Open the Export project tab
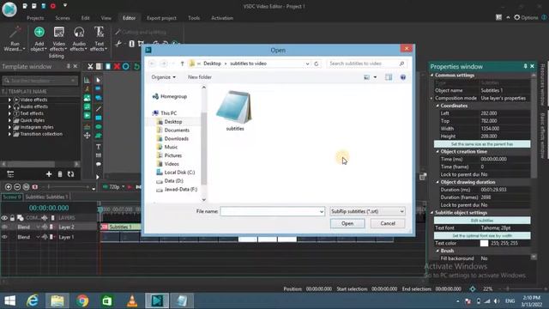549x309 pixels. (161, 18)
